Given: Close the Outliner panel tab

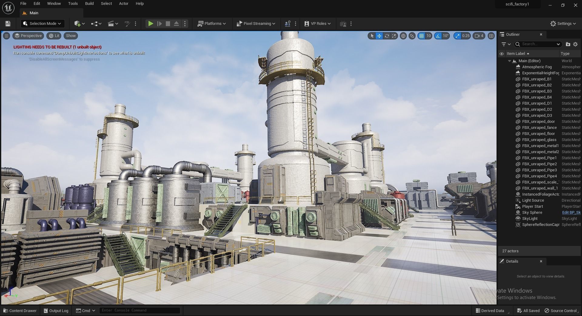Looking at the screenshot, I should pos(541,35).
